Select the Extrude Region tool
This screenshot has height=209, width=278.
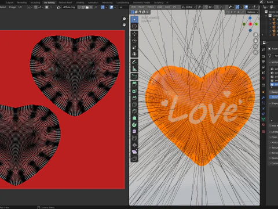tap(134, 84)
